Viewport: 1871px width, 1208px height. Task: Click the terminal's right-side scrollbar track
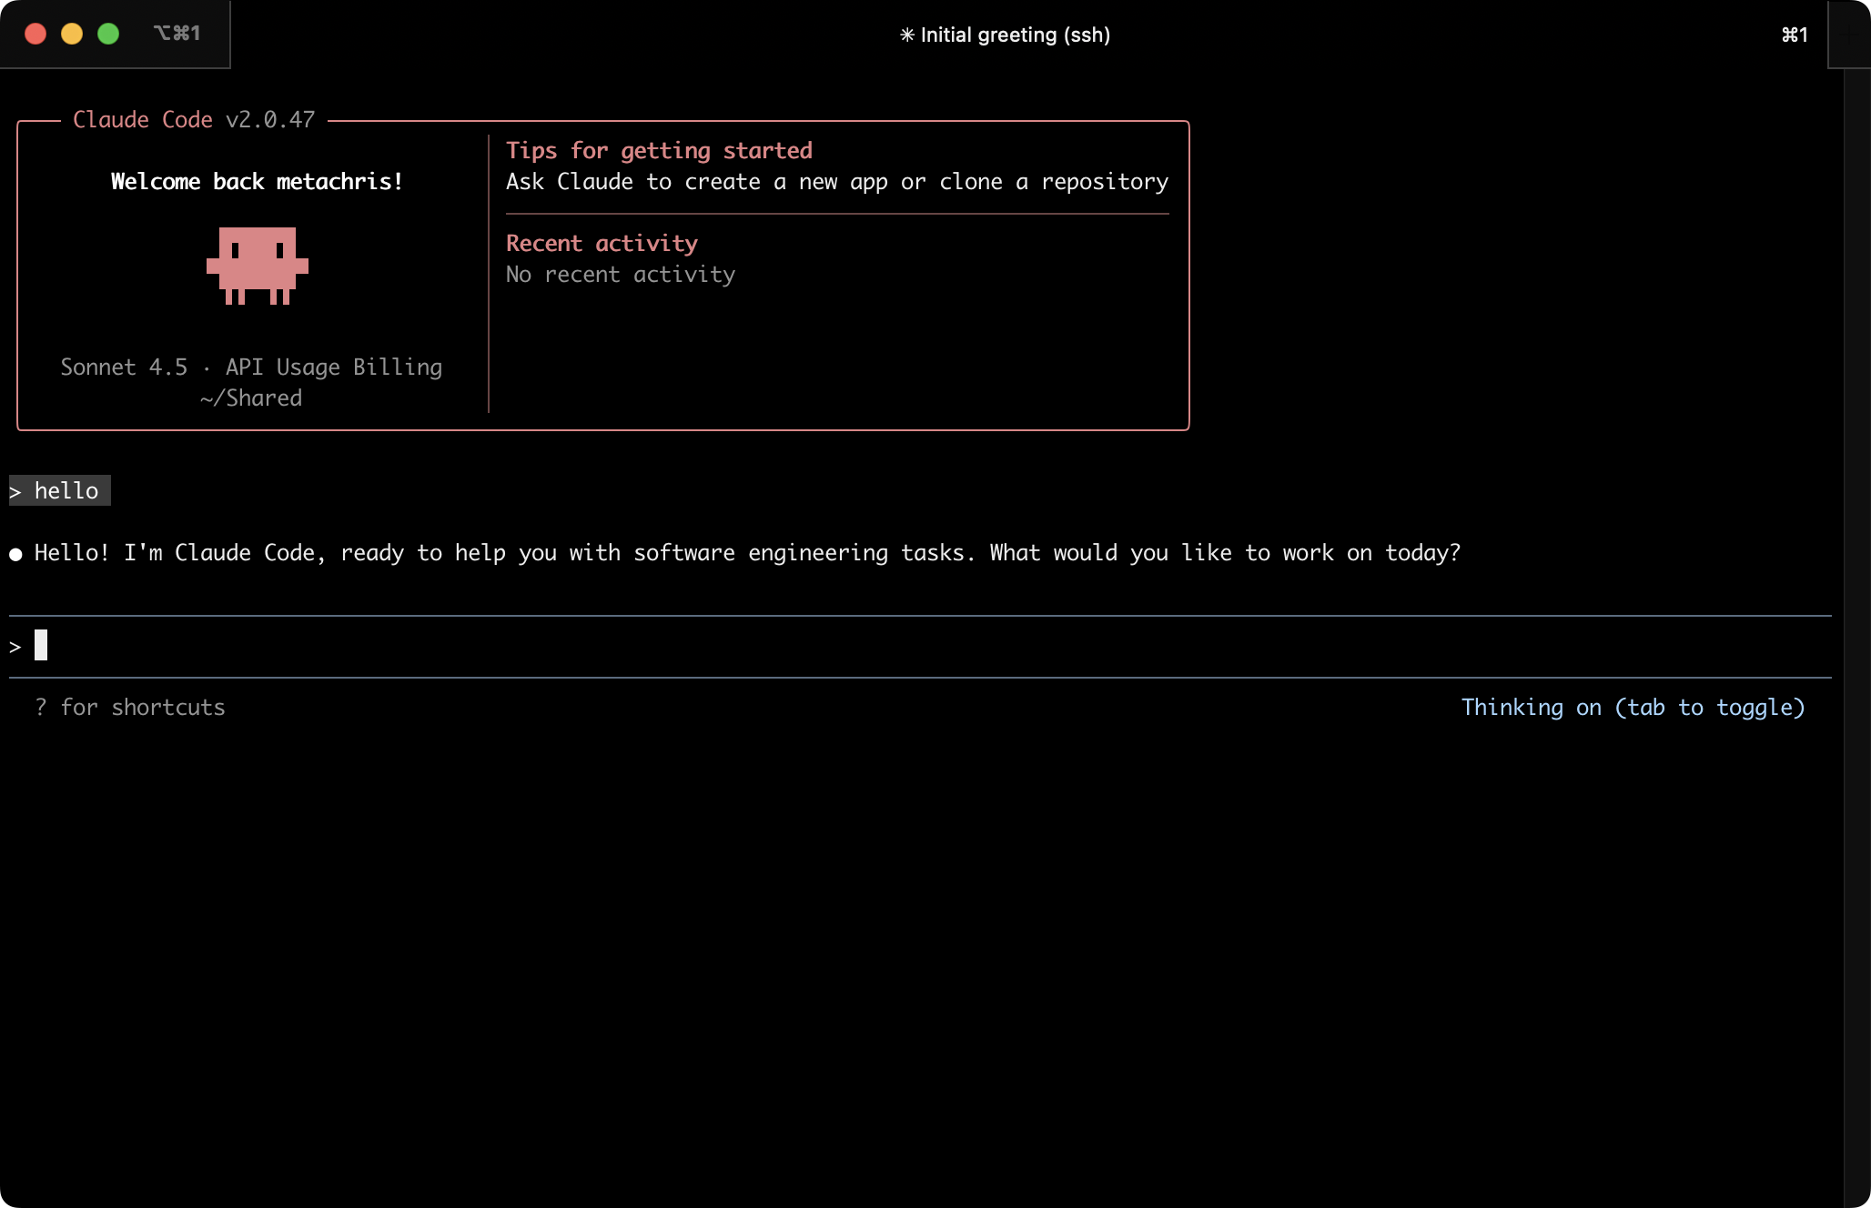click(1856, 637)
